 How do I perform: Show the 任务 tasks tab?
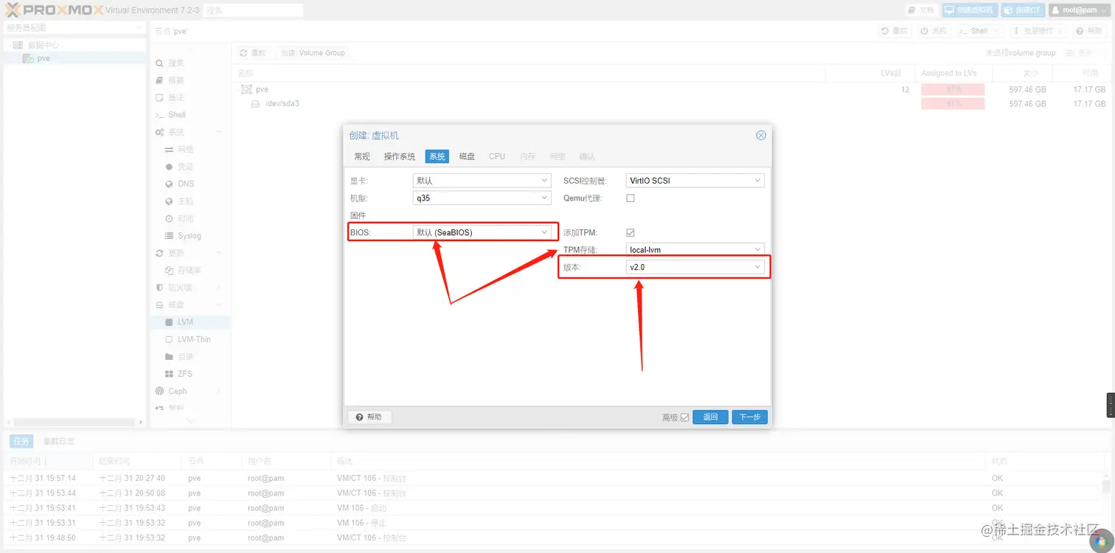pos(21,441)
